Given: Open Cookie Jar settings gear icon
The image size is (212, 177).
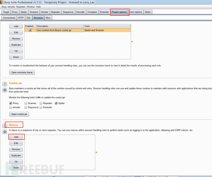Looking at the screenshot, I should [5, 90].
